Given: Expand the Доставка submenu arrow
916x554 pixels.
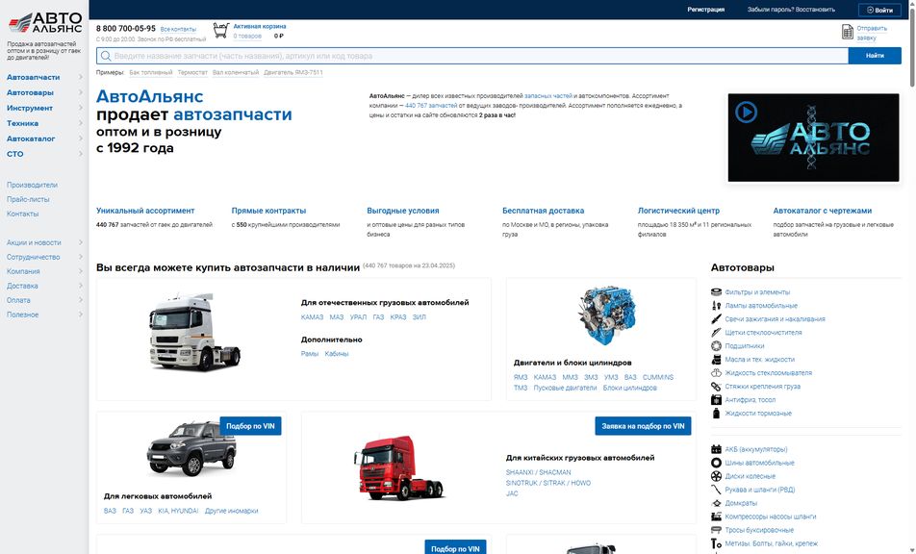Looking at the screenshot, I should pyautogui.click(x=81, y=286).
